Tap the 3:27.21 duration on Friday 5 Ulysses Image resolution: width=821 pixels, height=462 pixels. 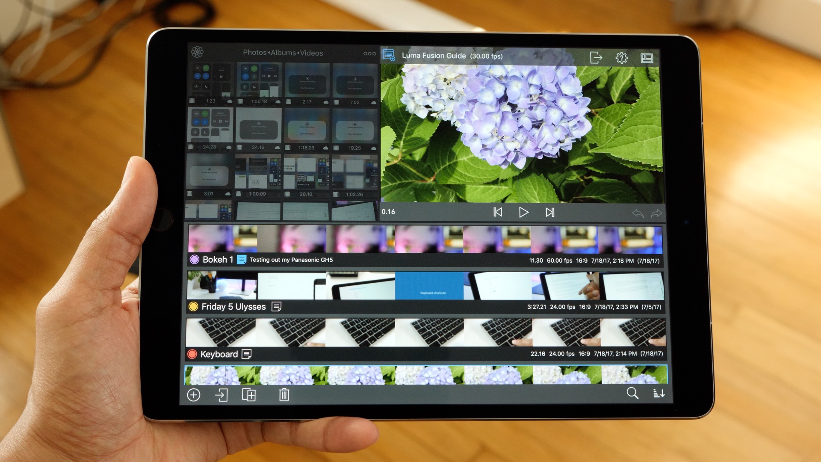tap(537, 307)
